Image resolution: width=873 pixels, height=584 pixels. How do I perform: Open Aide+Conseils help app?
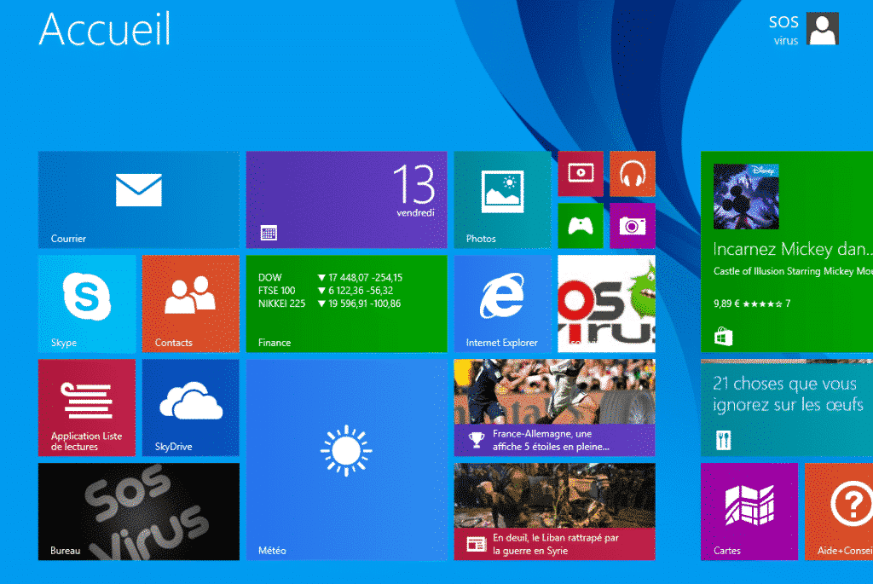(x=852, y=512)
